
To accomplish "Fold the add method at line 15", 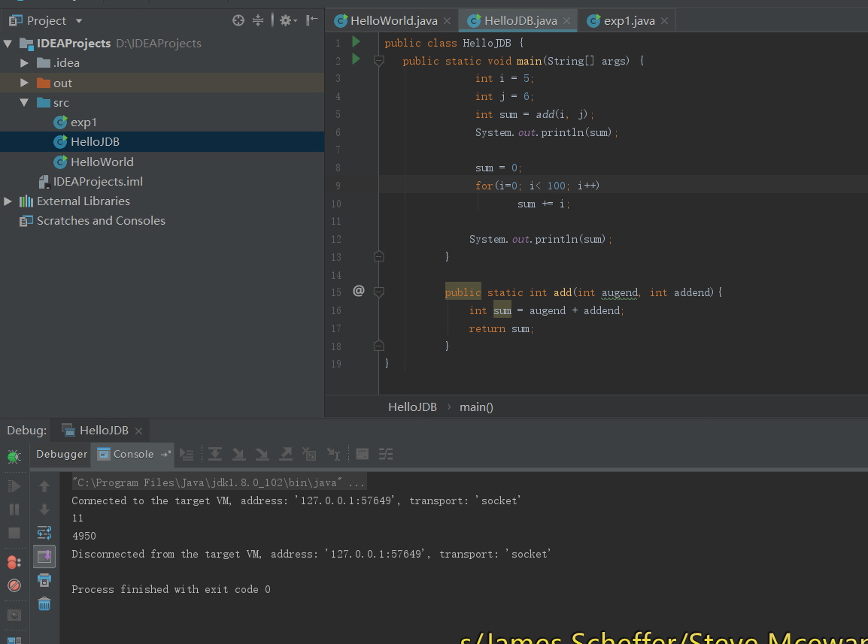I will click(x=379, y=292).
